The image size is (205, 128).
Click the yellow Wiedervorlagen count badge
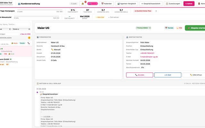(x=29, y=38)
